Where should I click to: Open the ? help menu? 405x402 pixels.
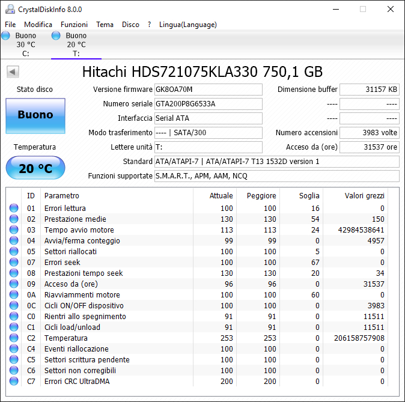click(149, 25)
